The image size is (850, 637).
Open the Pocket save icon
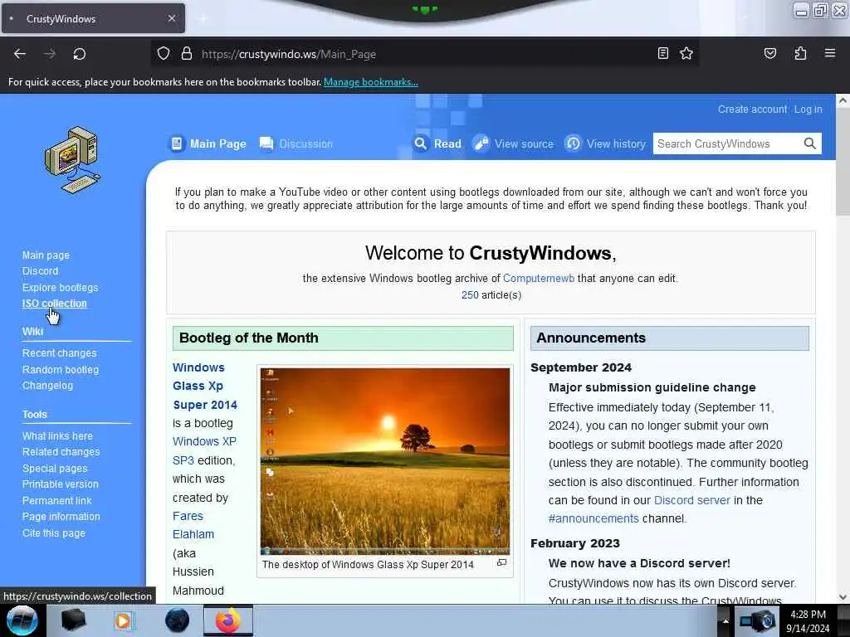(x=769, y=53)
